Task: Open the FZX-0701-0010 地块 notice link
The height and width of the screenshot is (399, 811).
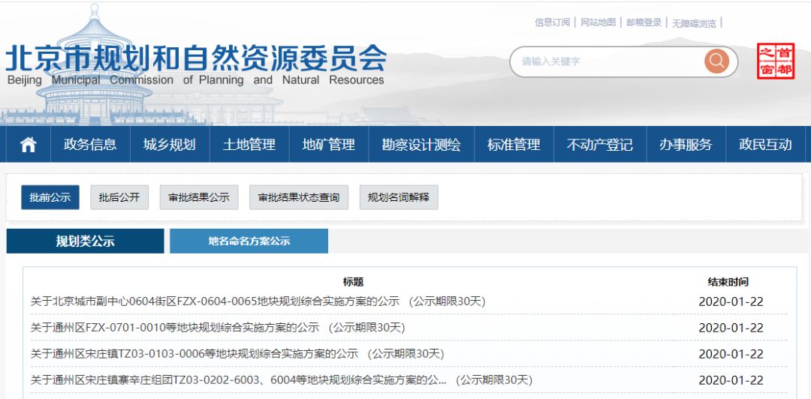Action: (x=218, y=328)
